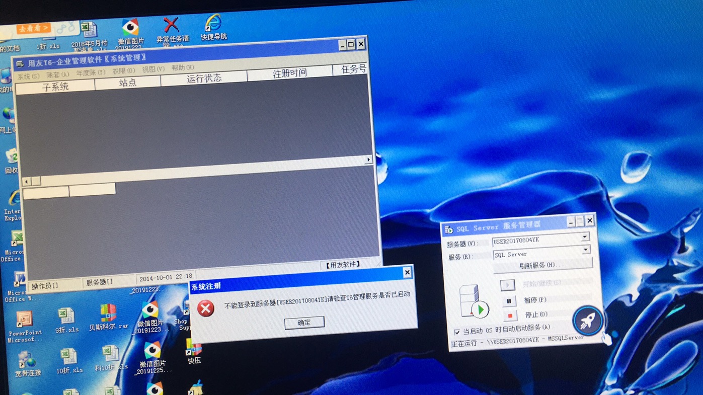The width and height of the screenshot is (703, 395).
Task: Open the 帮助(H) menu in 用友T6
Action: tap(183, 67)
